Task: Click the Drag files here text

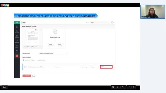Action: click(55, 37)
